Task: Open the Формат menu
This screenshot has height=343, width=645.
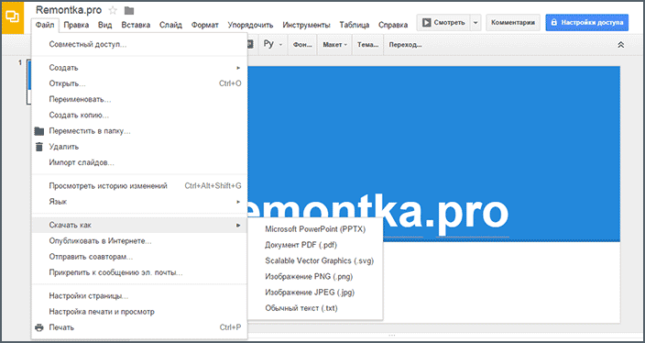Action: click(x=205, y=25)
